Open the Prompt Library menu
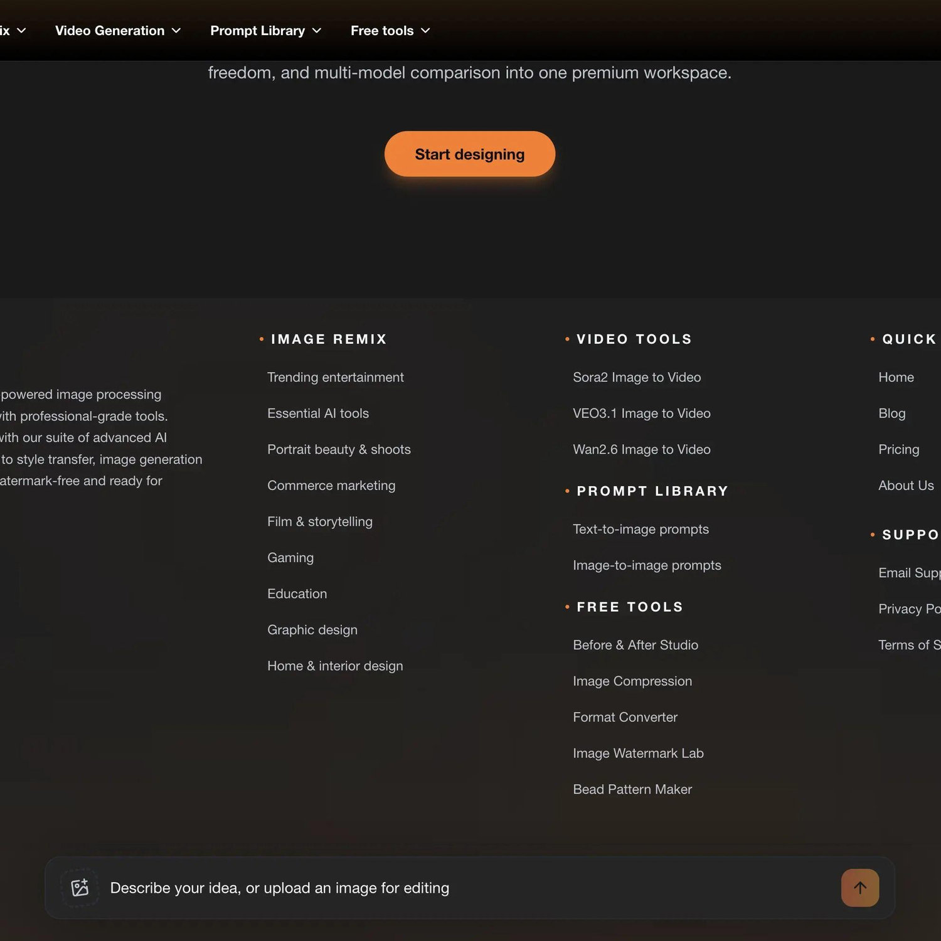This screenshot has width=941, height=941. 265,31
